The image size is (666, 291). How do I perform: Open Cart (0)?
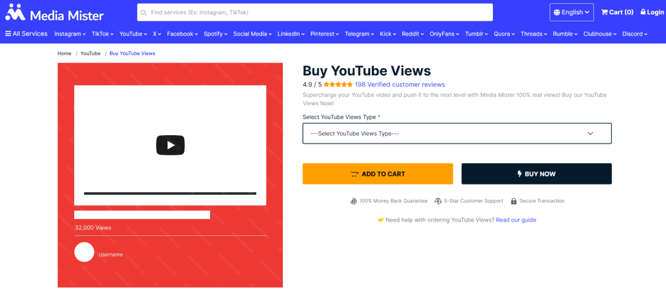(x=617, y=12)
